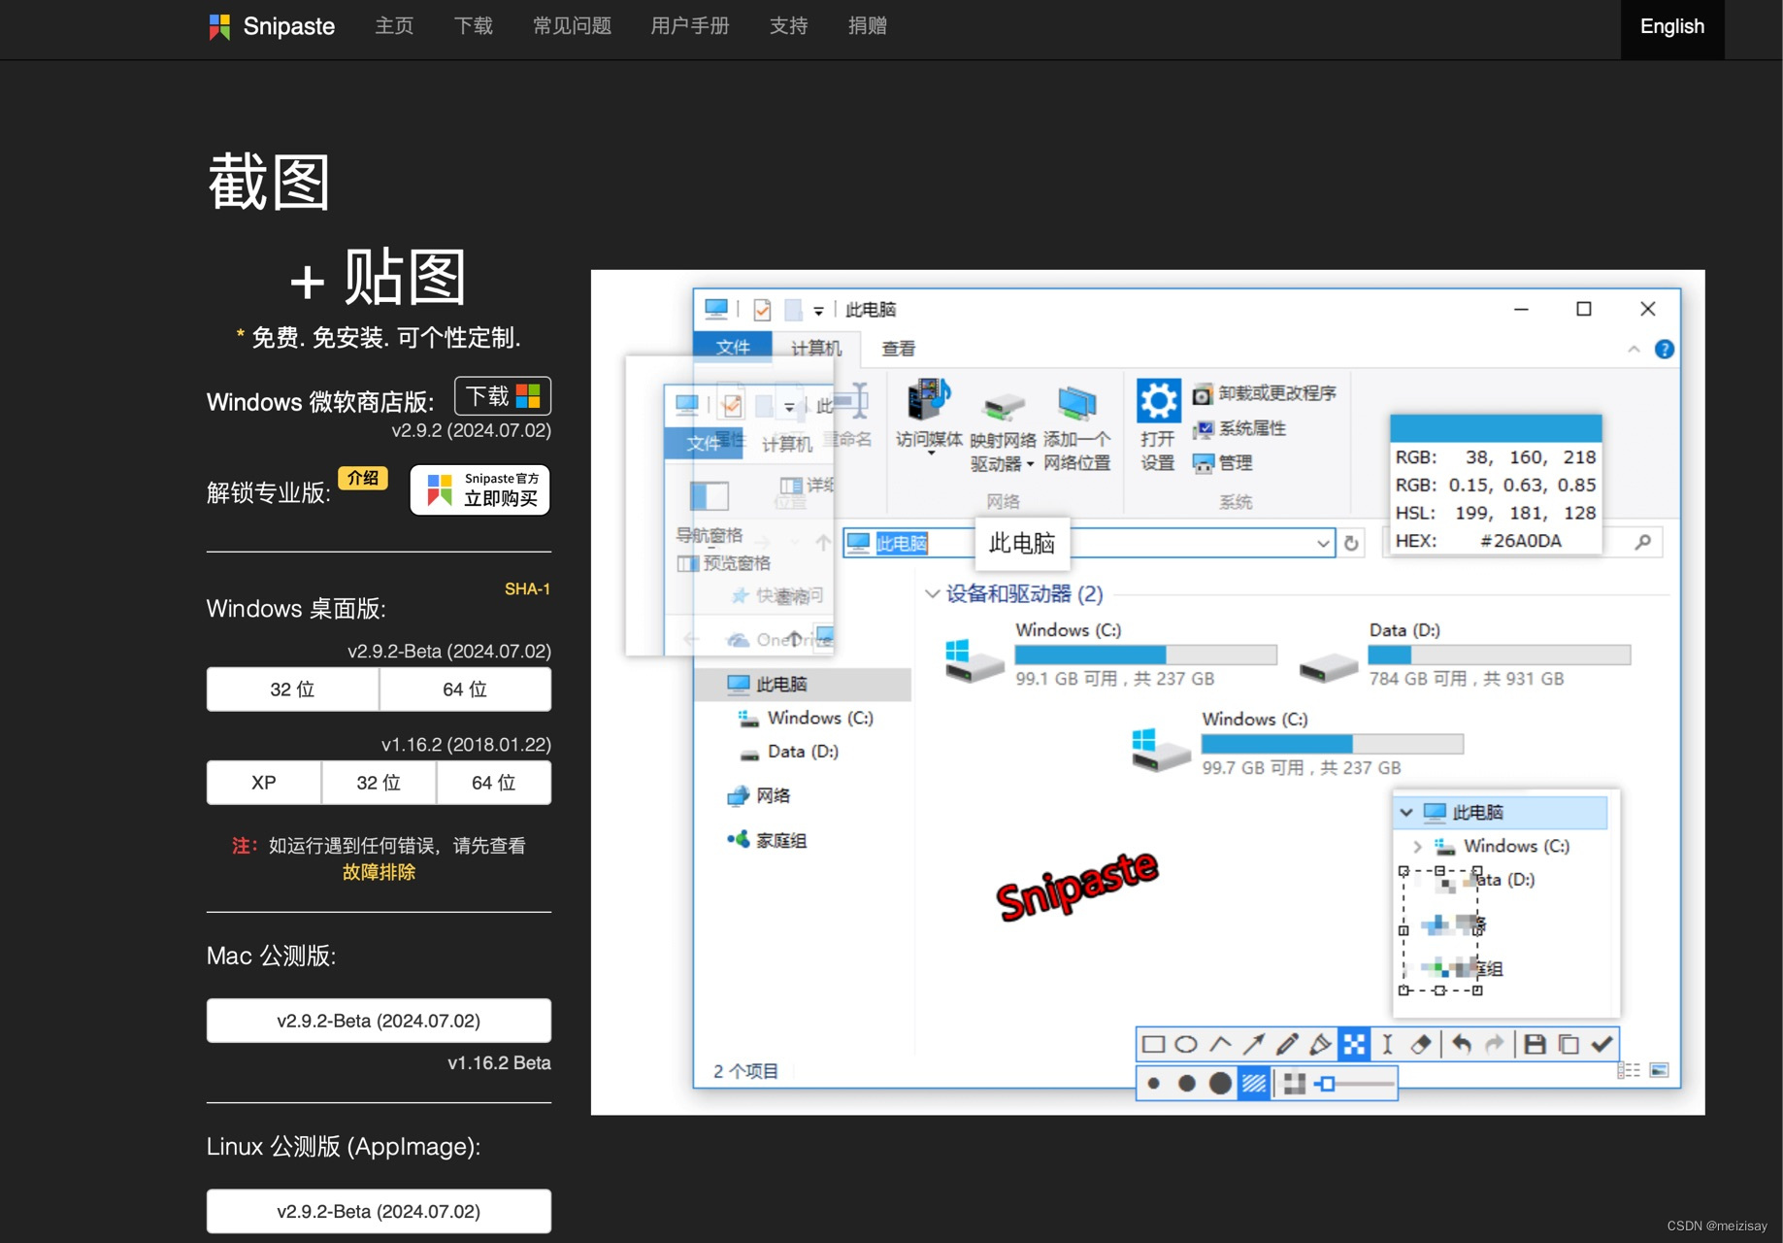Download v1.16.2 Windows 64 位
This screenshot has height=1243, width=1783.
[x=493, y=783]
